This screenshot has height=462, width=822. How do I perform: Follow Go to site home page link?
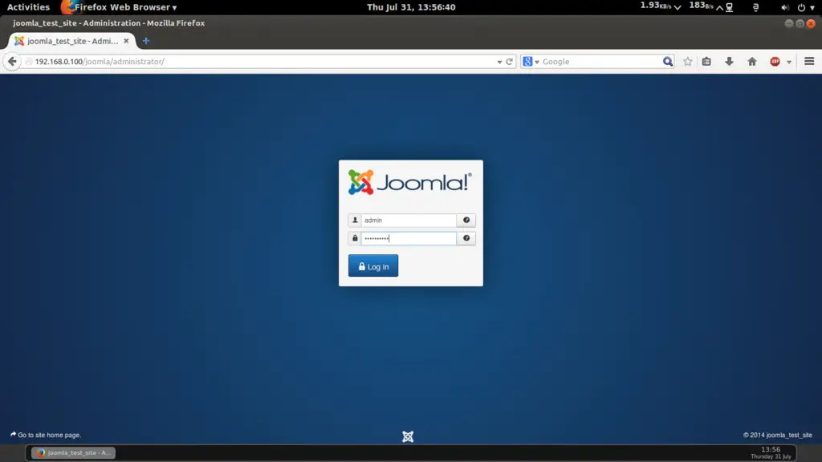tap(46, 435)
